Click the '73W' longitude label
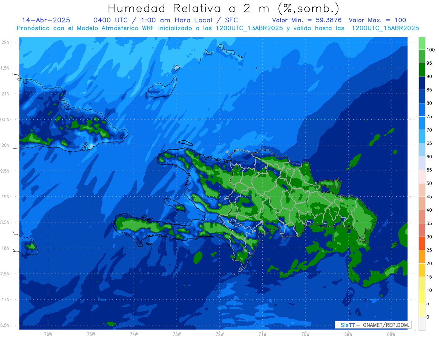 click(177, 334)
